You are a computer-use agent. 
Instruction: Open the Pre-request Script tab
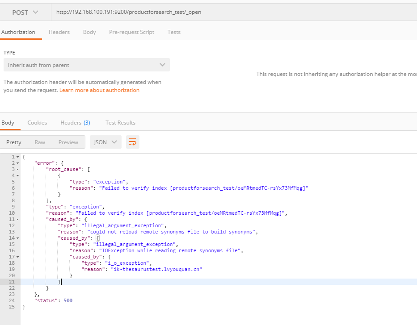pyautogui.click(x=132, y=32)
